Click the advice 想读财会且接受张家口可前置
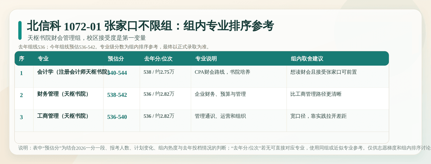Screen dimensions: 431x164 tap(324, 72)
